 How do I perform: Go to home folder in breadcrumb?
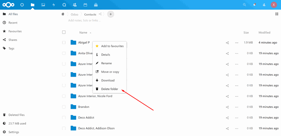pyautogui.click(x=63, y=14)
